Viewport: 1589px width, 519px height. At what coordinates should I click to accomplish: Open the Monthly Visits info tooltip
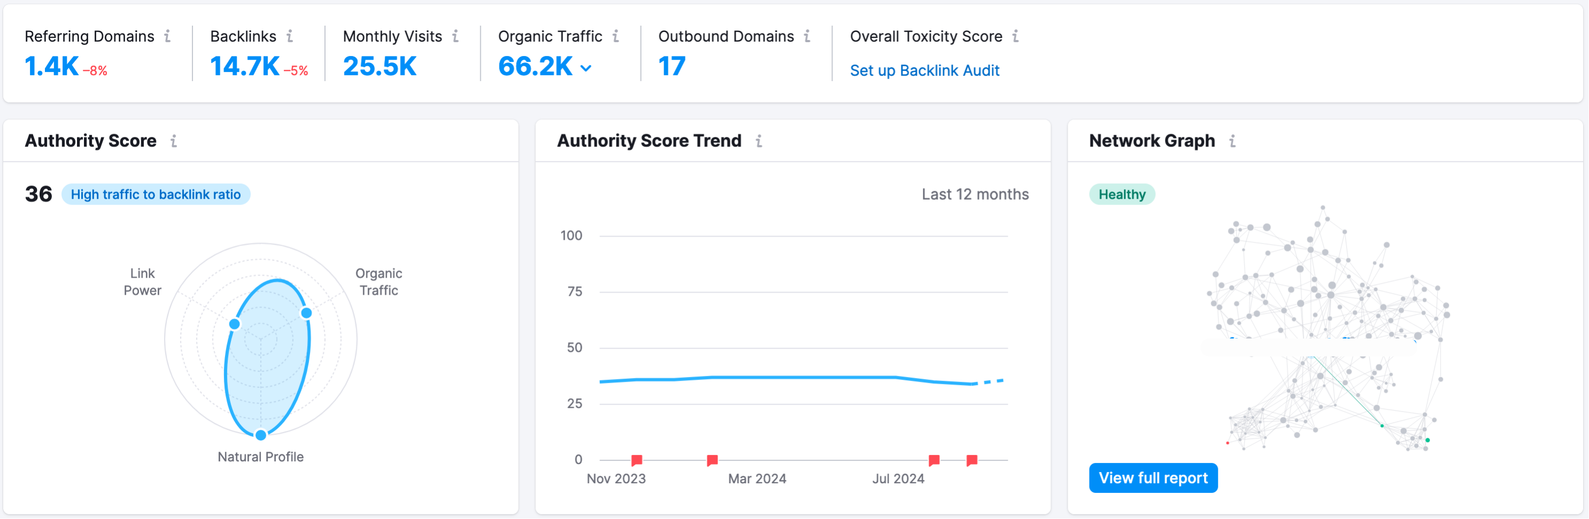tap(456, 37)
